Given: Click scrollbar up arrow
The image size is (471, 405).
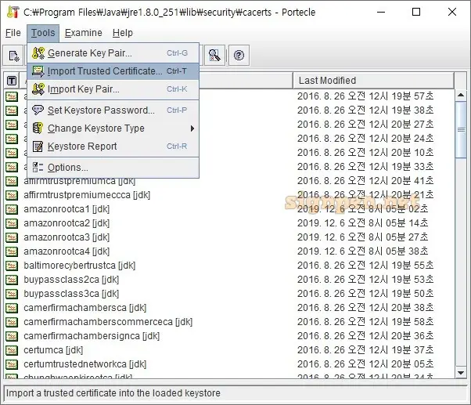Looking at the screenshot, I should click(x=461, y=96).
